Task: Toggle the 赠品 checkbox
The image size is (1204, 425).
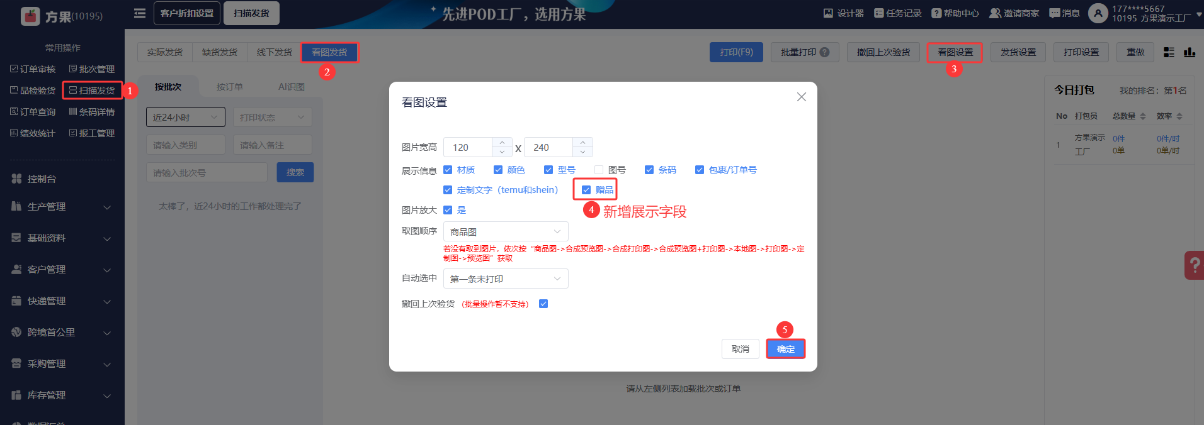Action: point(586,190)
